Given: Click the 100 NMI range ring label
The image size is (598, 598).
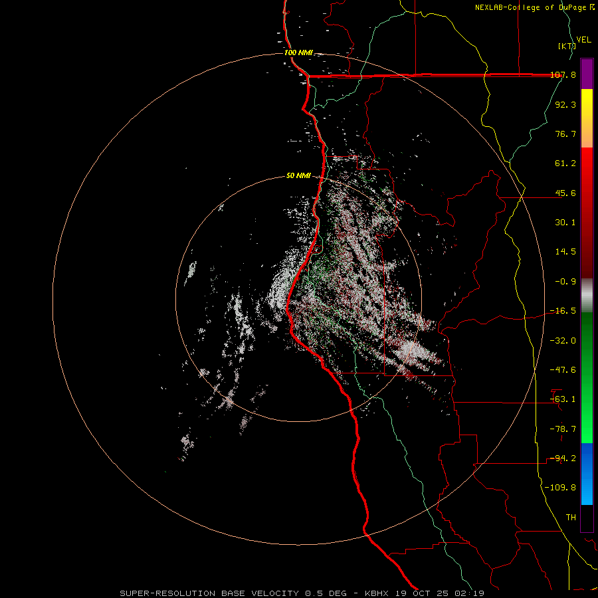Looking at the screenshot, I should point(298,52).
